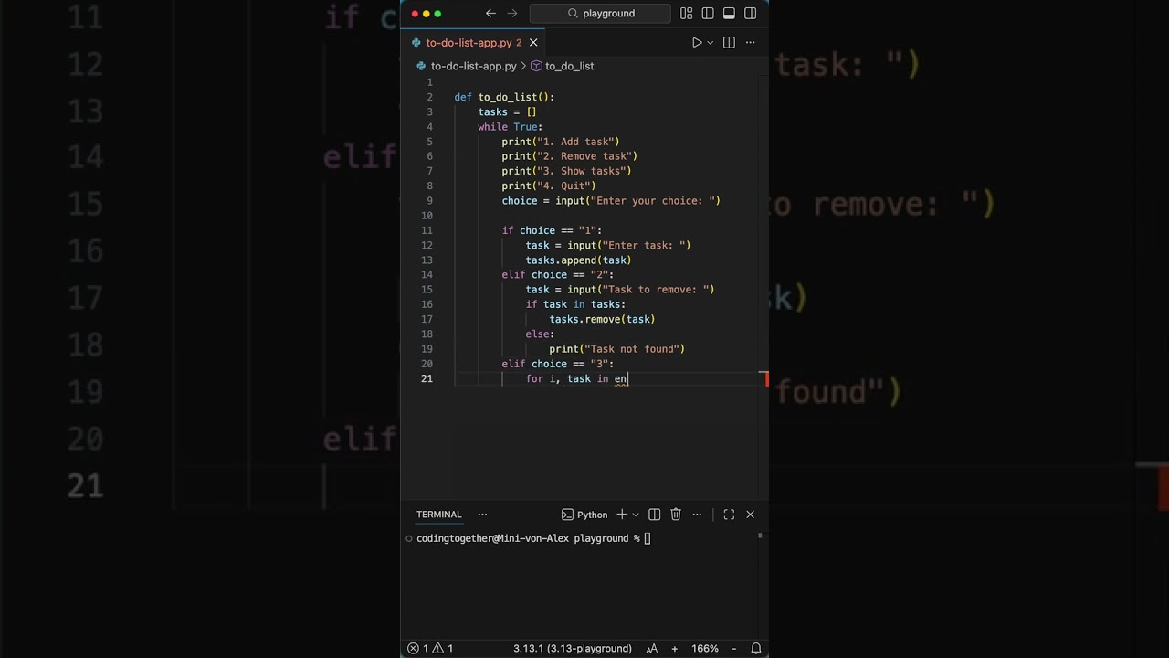Image resolution: width=1169 pixels, height=658 pixels.
Task: Click the 166% zoom level
Action: 705,648
